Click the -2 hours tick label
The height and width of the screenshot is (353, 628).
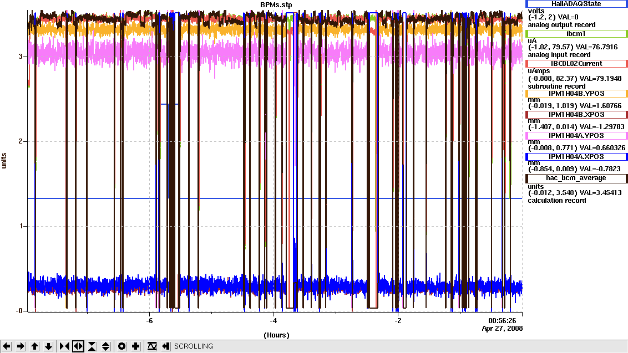click(x=398, y=321)
